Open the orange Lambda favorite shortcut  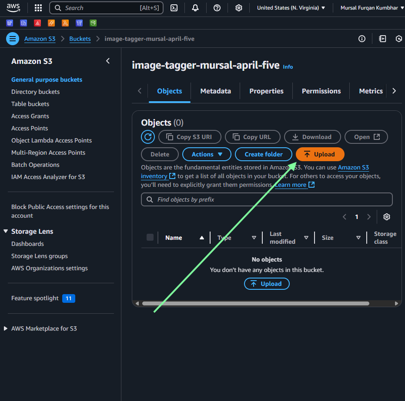point(65,23)
